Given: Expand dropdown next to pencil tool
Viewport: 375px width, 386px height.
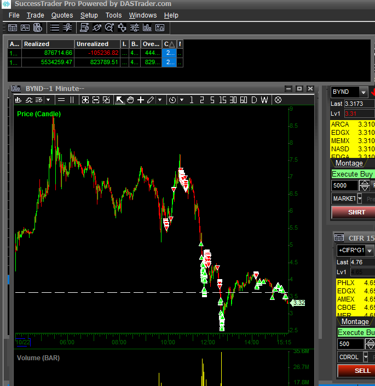Looking at the screenshot, I should tap(160, 100).
